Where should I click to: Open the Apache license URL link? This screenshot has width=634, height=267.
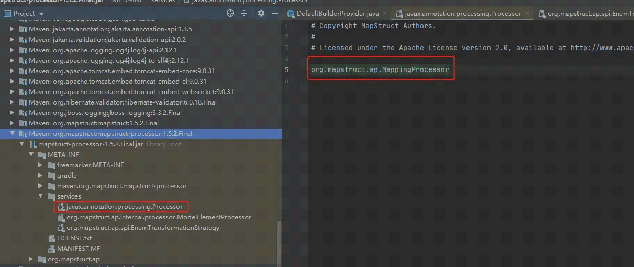click(602, 48)
